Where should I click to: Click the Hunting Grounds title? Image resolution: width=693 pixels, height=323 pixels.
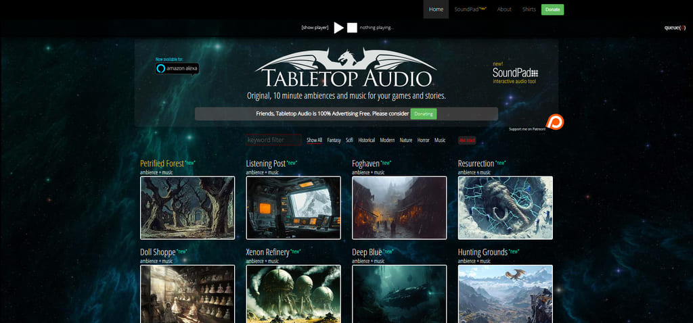pos(483,253)
